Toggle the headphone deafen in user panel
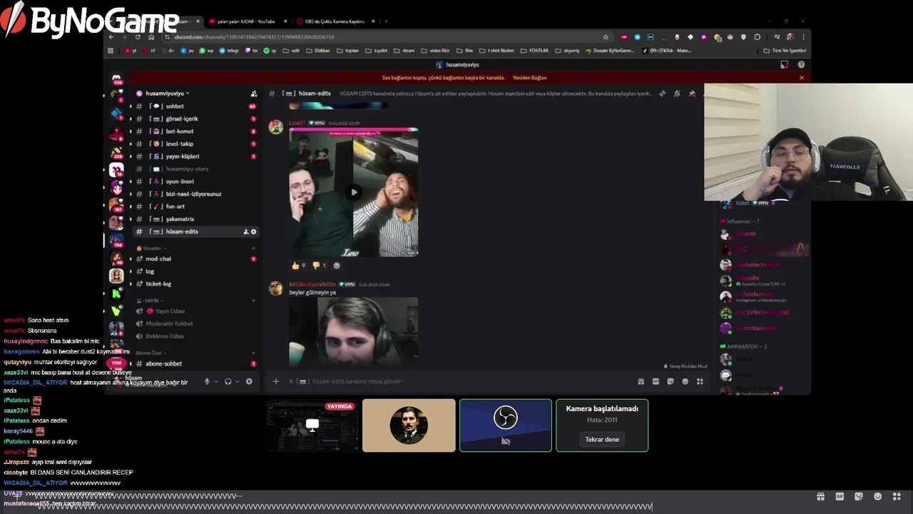The height and width of the screenshot is (514, 913). tap(228, 381)
